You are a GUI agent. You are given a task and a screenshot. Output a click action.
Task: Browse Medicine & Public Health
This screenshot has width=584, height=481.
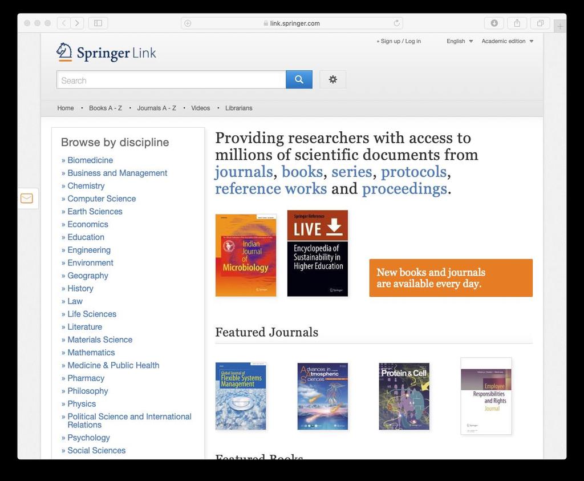pos(113,366)
